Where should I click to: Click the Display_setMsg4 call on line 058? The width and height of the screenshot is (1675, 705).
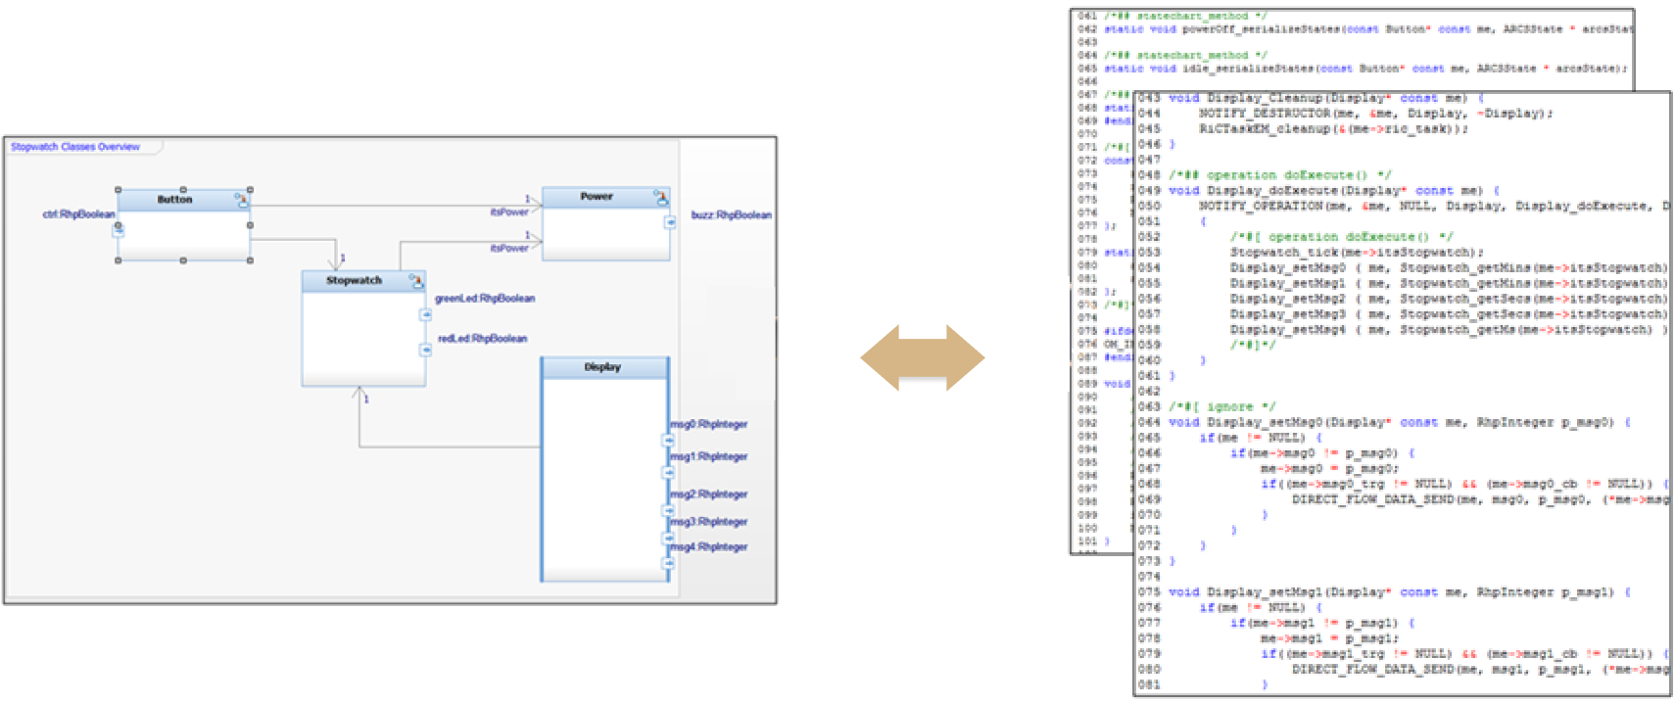(1450, 330)
